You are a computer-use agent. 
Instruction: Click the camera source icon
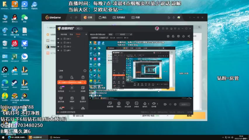[x=119, y=104]
